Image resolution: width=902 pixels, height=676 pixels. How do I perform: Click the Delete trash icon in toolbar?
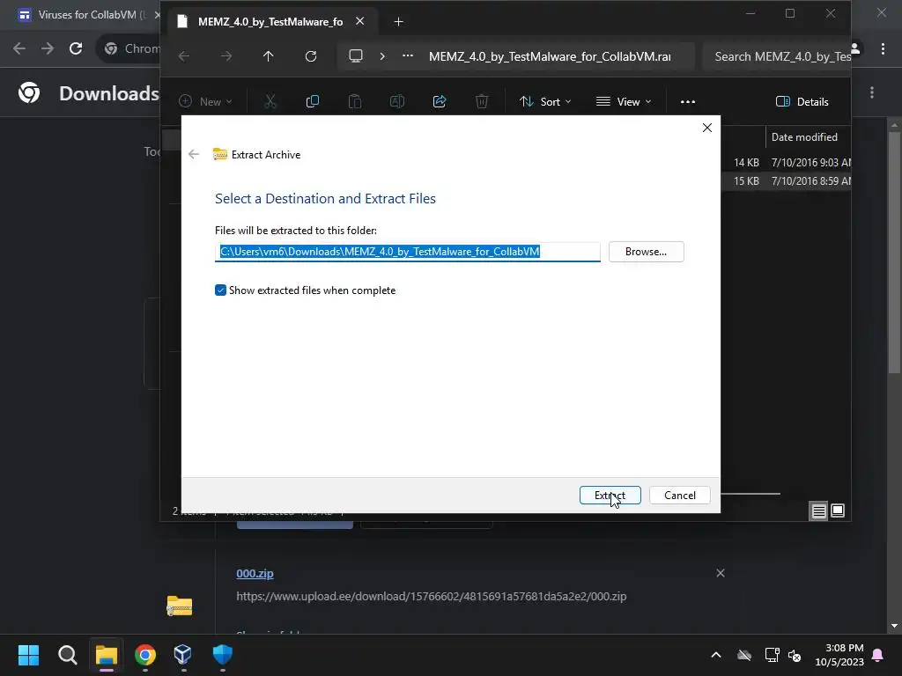tap(482, 102)
